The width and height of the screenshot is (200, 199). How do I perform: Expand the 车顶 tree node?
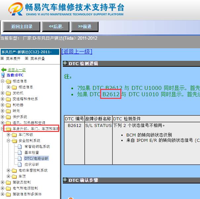8,177
